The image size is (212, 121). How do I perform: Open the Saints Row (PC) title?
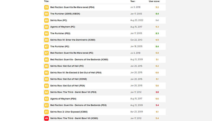point(59,20)
